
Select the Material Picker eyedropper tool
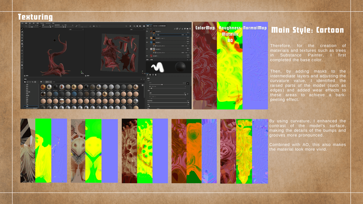click(22, 47)
